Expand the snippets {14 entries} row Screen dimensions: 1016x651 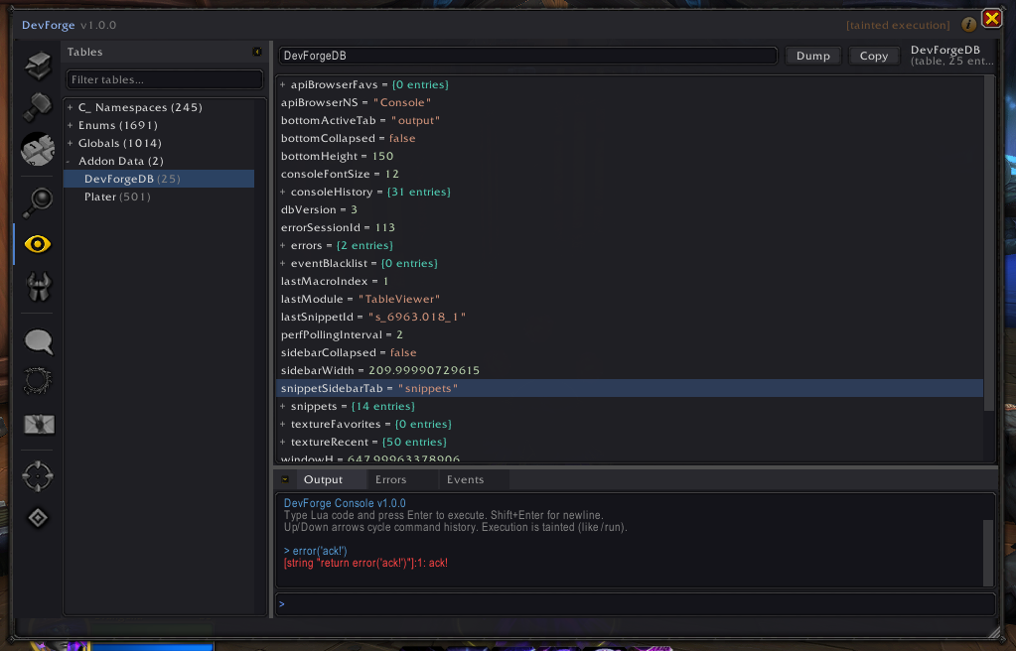[x=285, y=406]
